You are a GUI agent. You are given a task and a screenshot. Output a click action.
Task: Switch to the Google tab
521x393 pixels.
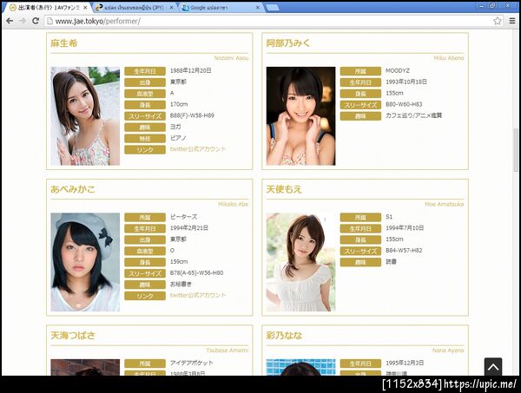221,7
